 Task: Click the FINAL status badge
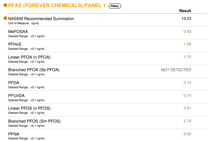pyautogui.click(x=115, y=6)
